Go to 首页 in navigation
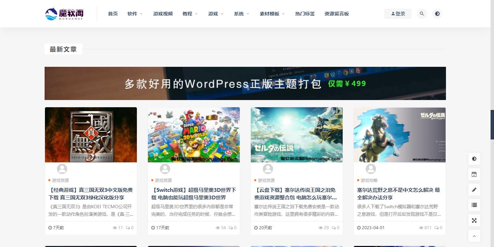The width and height of the screenshot is (494, 247). coord(113,14)
